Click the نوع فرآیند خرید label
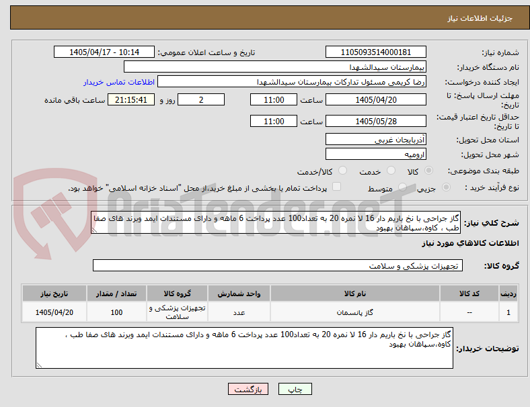Image resolution: width=530 pixels, height=407 pixels. (492, 187)
